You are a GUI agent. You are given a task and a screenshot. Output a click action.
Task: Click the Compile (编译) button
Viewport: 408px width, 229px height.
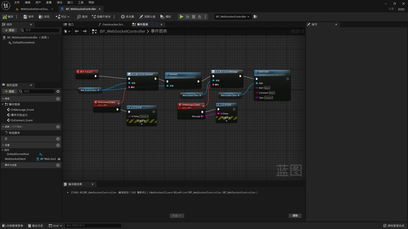click(x=8, y=17)
